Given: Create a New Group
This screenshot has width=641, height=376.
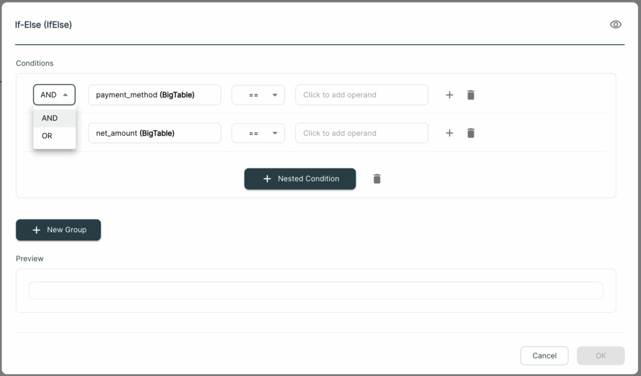Looking at the screenshot, I should pos(58,230).
